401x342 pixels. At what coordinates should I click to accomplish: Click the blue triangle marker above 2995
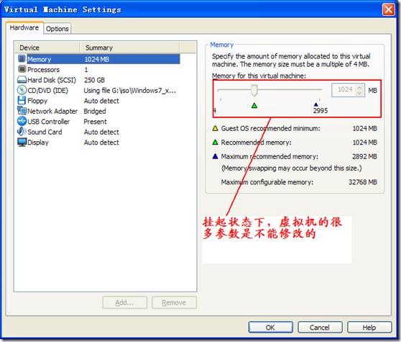[x=316, y=104]
